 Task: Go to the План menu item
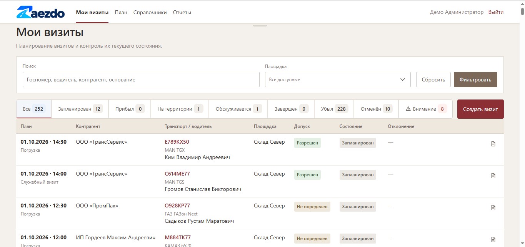click(121, 12)
